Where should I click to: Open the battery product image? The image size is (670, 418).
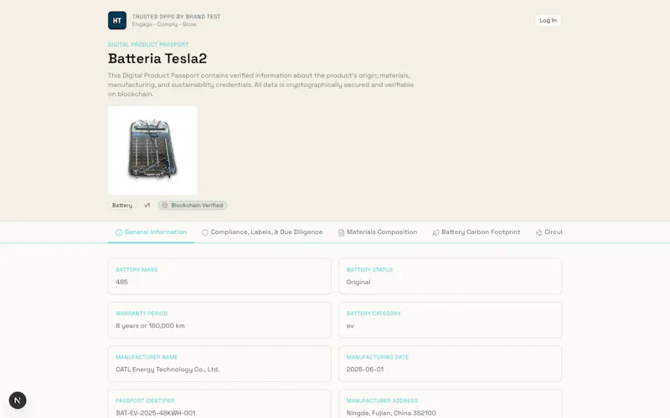tap(152, 150)
